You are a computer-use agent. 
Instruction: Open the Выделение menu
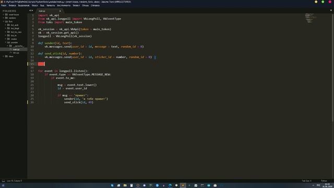click(23, 6)
